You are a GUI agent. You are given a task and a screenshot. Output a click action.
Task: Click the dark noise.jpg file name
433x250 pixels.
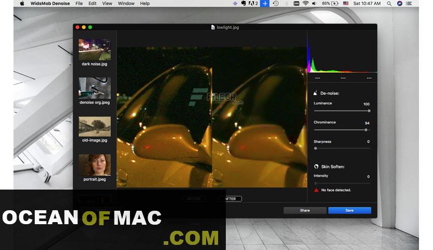click(x=94, y=64)
